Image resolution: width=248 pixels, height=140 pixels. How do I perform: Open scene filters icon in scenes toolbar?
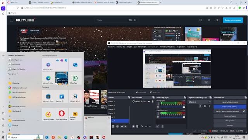click(x=117, y=126)
